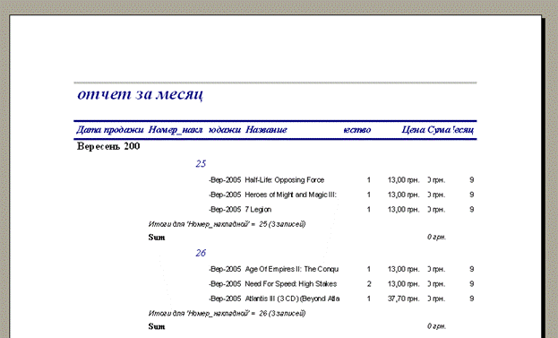Click the sum value in the Heroes row
The height and width of the screenshot is (338, 558).
pos(436,195)
